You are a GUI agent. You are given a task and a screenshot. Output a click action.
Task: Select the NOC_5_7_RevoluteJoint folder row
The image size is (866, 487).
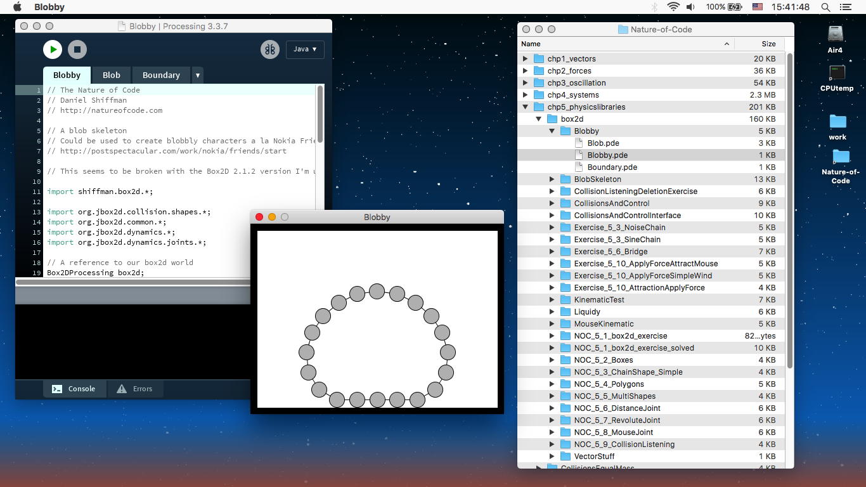tap(651, 420)
